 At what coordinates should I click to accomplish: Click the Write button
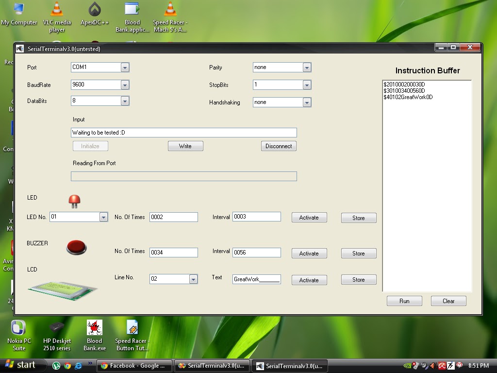tap(185, 146)
